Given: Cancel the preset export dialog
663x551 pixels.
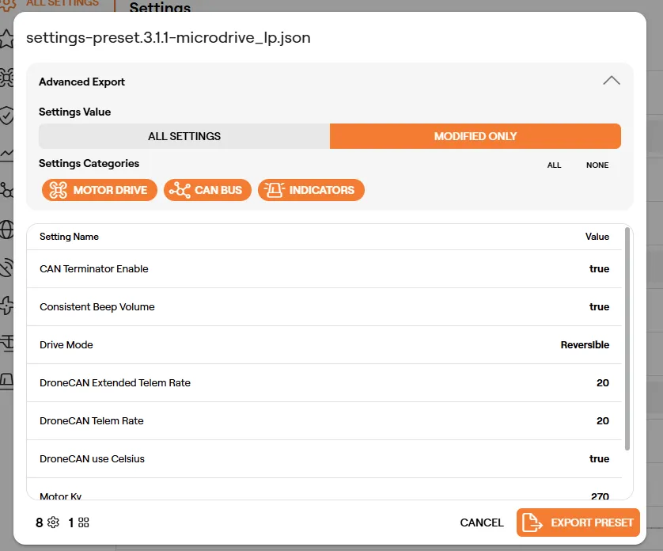Looking at the screenshot, I should 482,522.
